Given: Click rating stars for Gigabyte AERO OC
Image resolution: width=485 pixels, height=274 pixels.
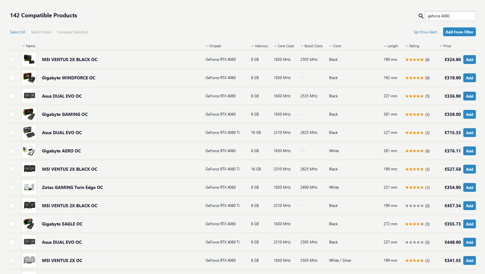Looking at the screenshot, I should (x=414, y=151).
